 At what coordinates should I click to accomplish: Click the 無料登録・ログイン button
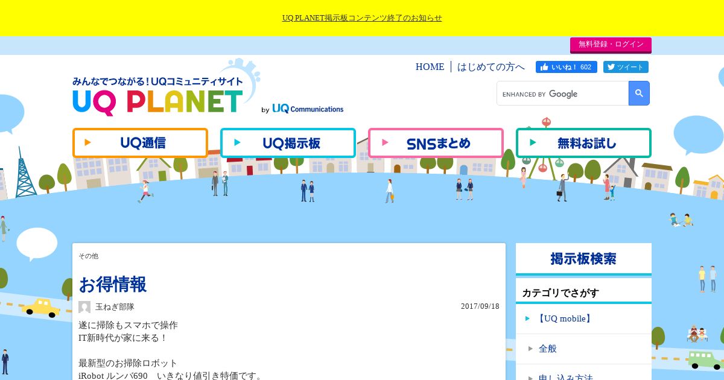611,45
